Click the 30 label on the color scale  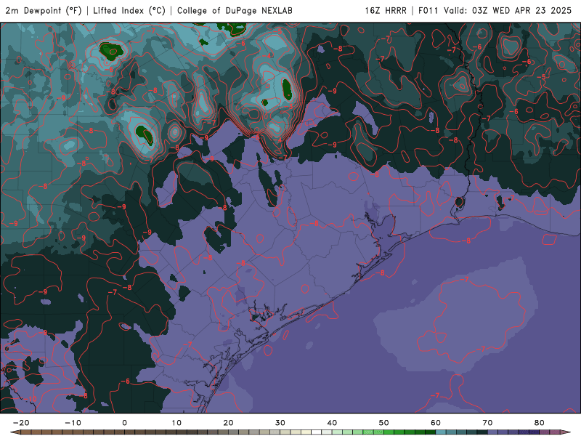coord(280,423)
